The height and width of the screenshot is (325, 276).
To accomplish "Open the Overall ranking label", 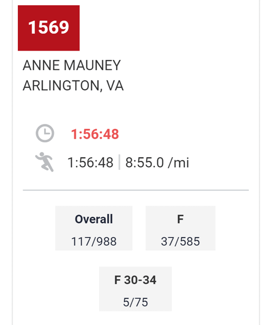I will (94, 219).
